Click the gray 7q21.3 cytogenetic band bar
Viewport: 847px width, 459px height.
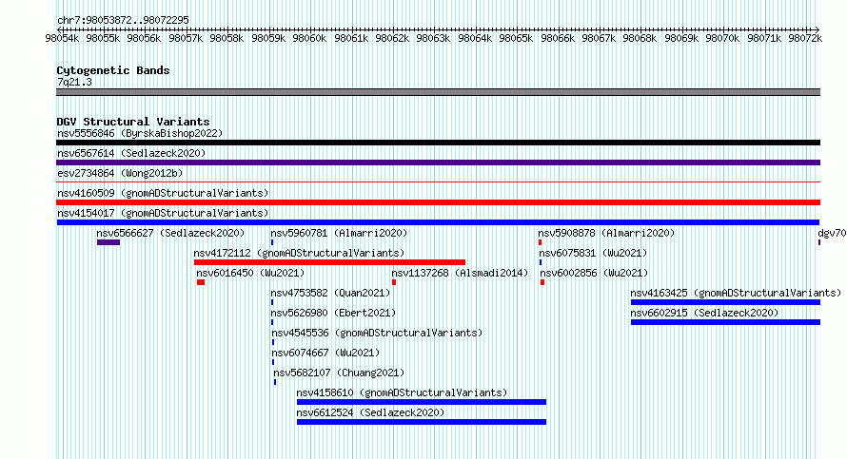438,92
